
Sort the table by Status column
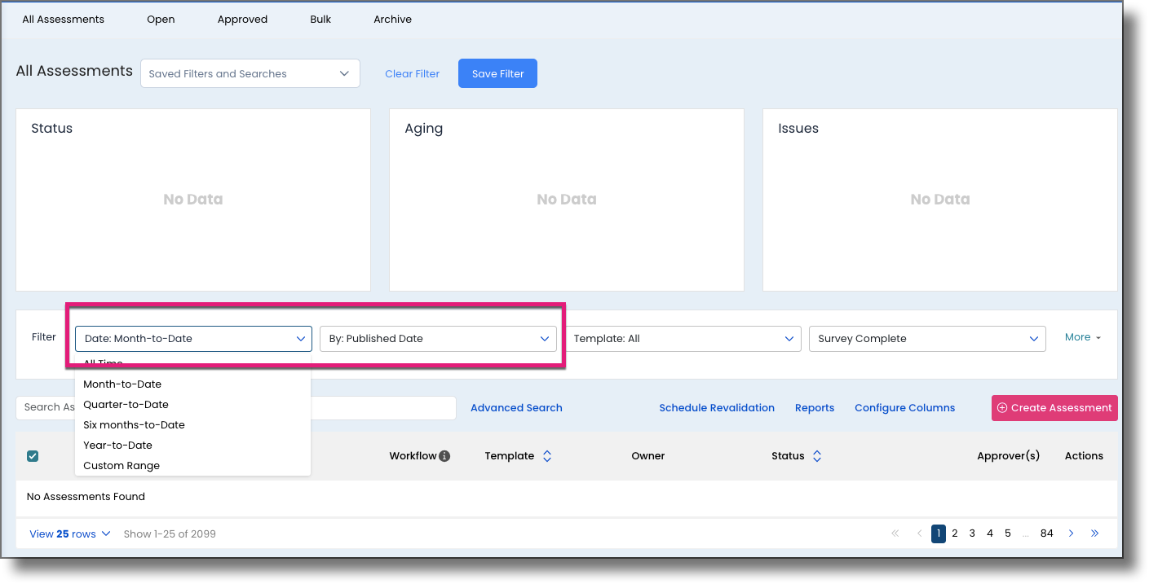(819, 455)
